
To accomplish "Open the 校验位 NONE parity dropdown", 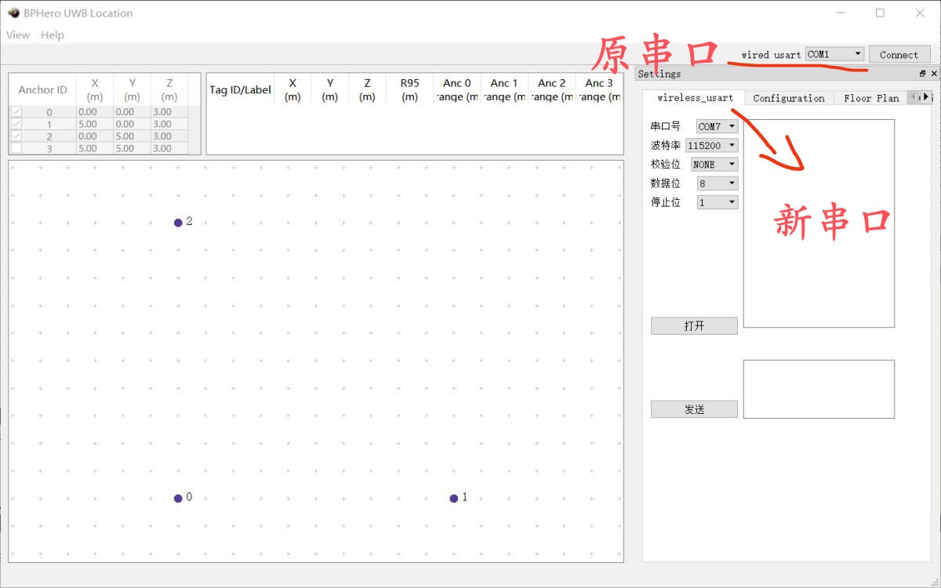I will tap(714, 164).
